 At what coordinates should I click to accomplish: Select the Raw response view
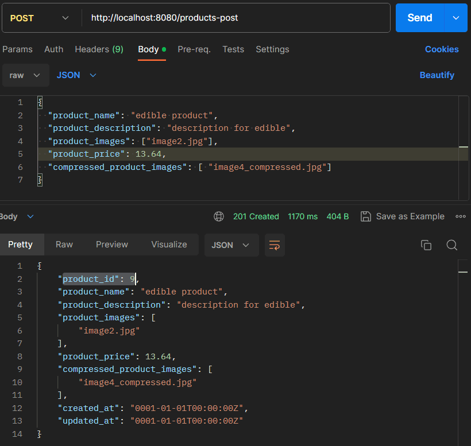point(64,245)
